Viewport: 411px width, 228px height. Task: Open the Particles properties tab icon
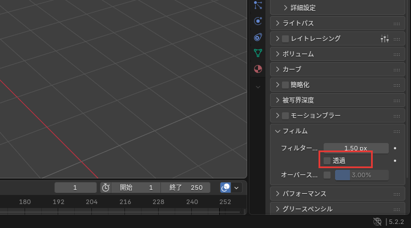click(258, 5)
